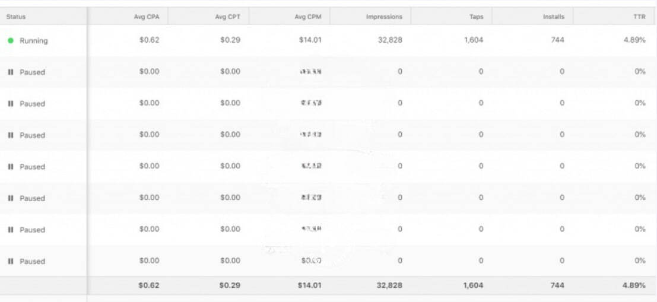Click the Avg CPM column header

[308, 17]
